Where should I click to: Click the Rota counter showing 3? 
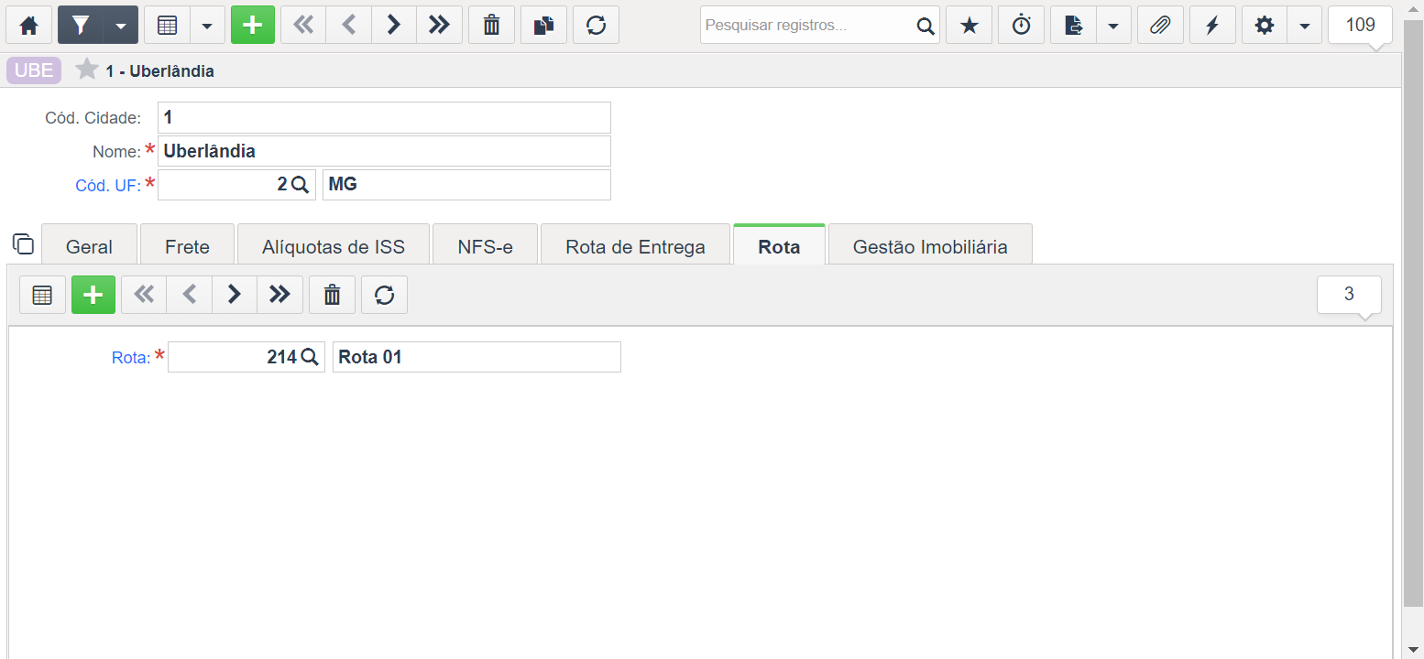[1349, 295]
